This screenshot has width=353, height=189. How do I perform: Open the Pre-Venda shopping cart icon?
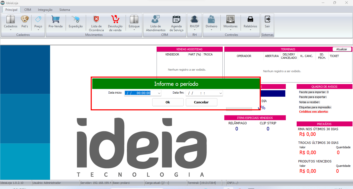(x=56, y=20)
